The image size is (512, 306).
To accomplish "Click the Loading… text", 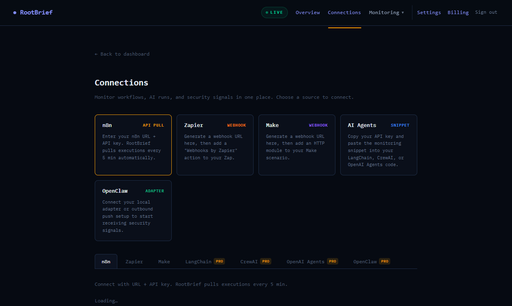I will tap(106, 301).
